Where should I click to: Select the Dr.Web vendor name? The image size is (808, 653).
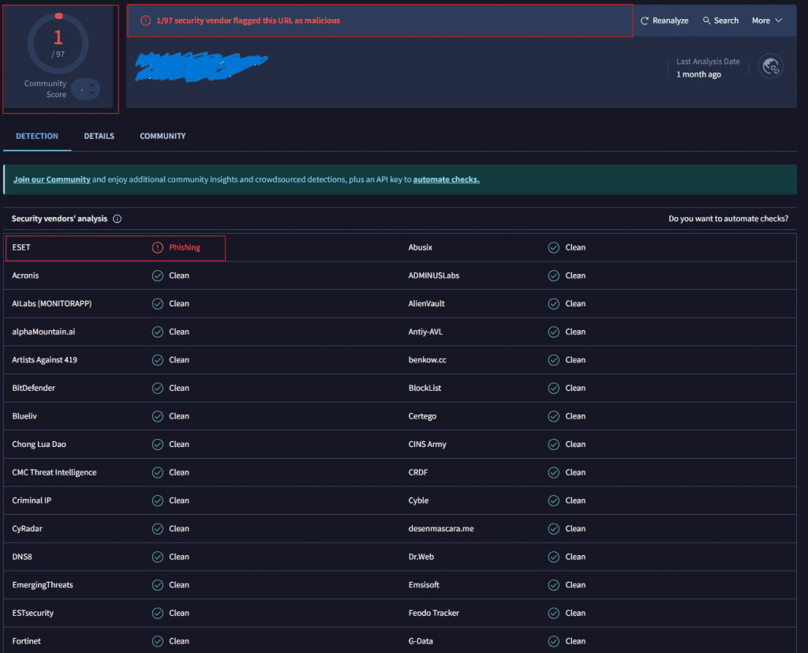coord(421,557)
